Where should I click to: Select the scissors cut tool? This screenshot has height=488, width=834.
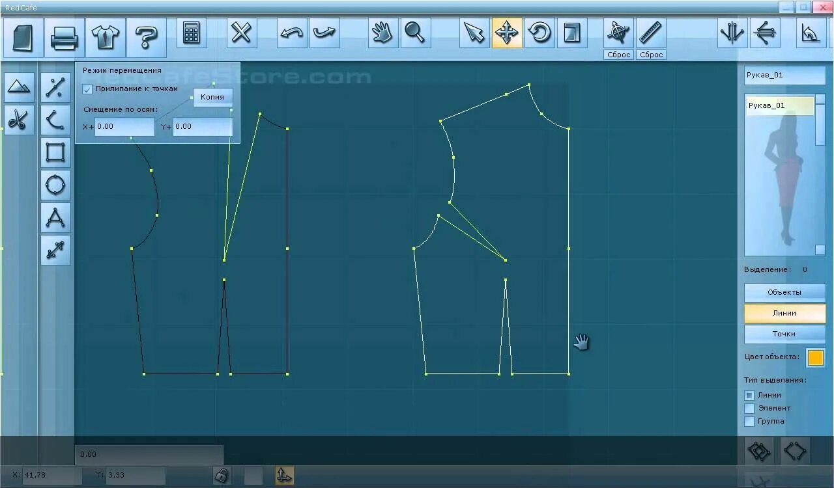(20, 120)
